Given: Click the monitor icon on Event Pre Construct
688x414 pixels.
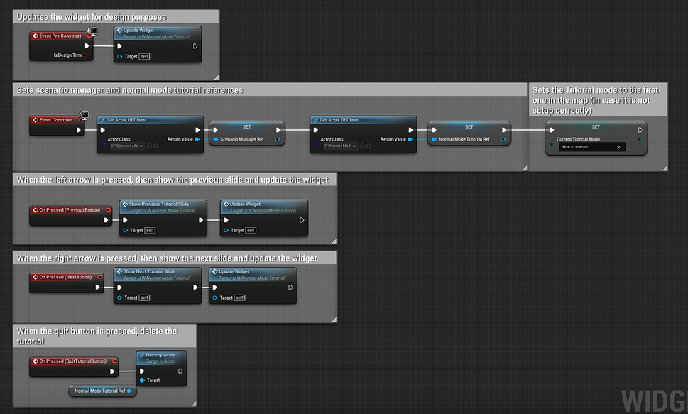Looking at the screenshot, I should pos(92,31).
